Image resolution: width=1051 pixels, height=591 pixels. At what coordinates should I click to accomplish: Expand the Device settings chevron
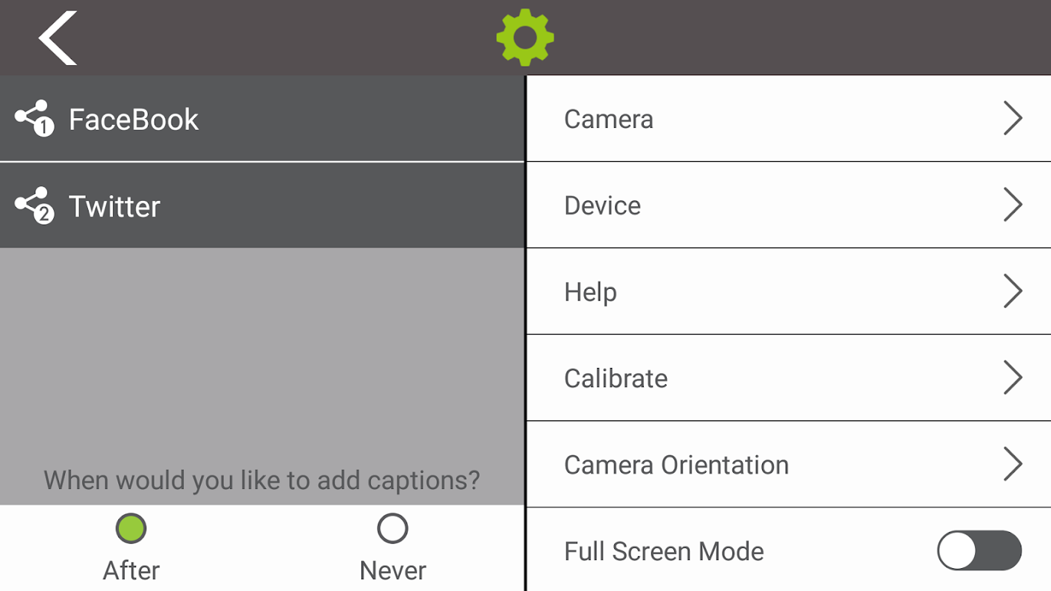1012,205
